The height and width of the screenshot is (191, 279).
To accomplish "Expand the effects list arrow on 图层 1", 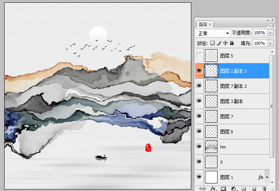I will click(267, 177).
